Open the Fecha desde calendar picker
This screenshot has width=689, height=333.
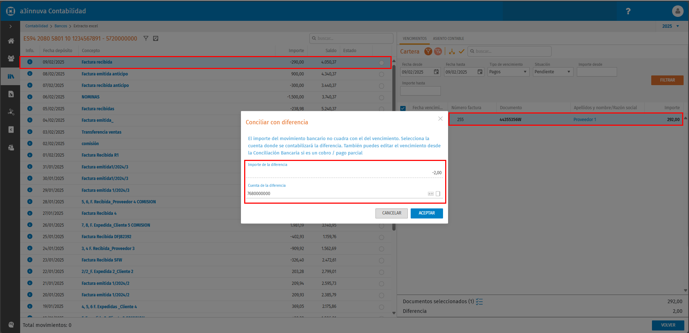(x=436, y=72)
